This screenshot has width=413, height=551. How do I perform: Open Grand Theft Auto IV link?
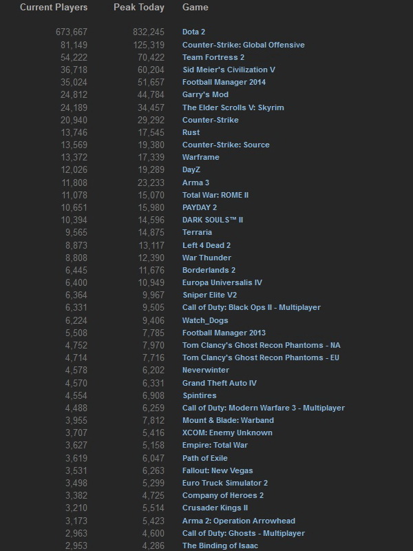click(x=219, y=383)
